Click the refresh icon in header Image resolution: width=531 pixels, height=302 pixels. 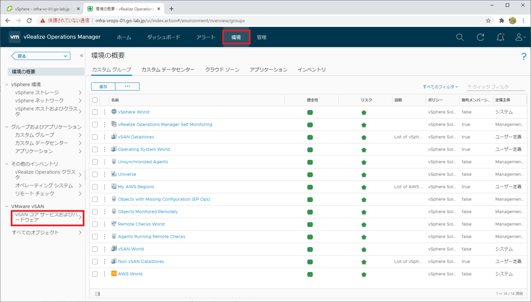(x=480, y=37)
